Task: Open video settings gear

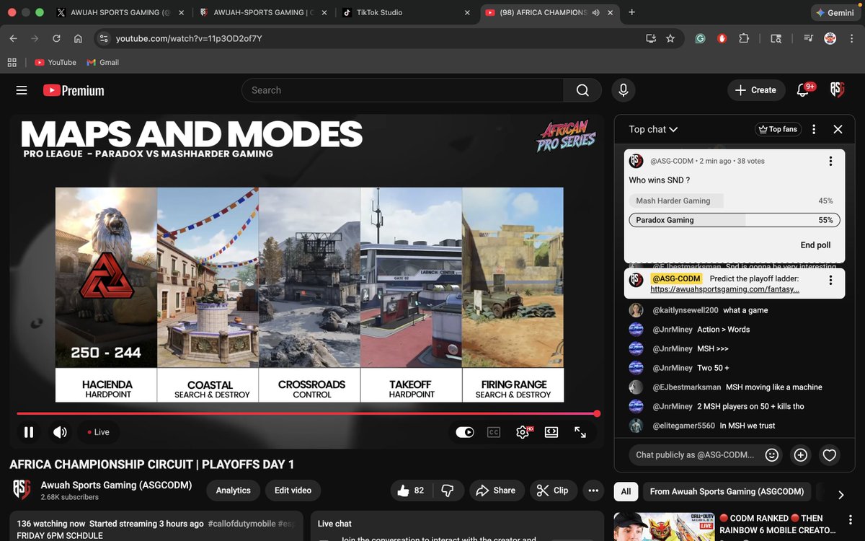Action: [x=523, y=432]
